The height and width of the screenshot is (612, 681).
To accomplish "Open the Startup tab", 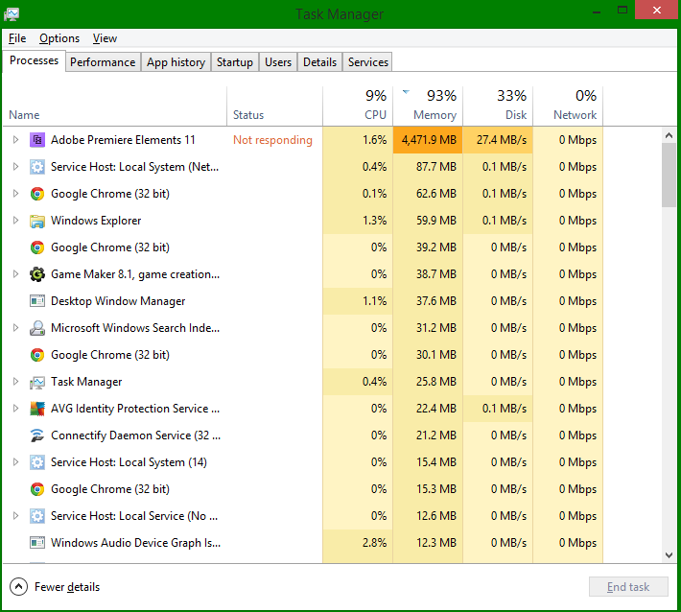I will [234, 62].
